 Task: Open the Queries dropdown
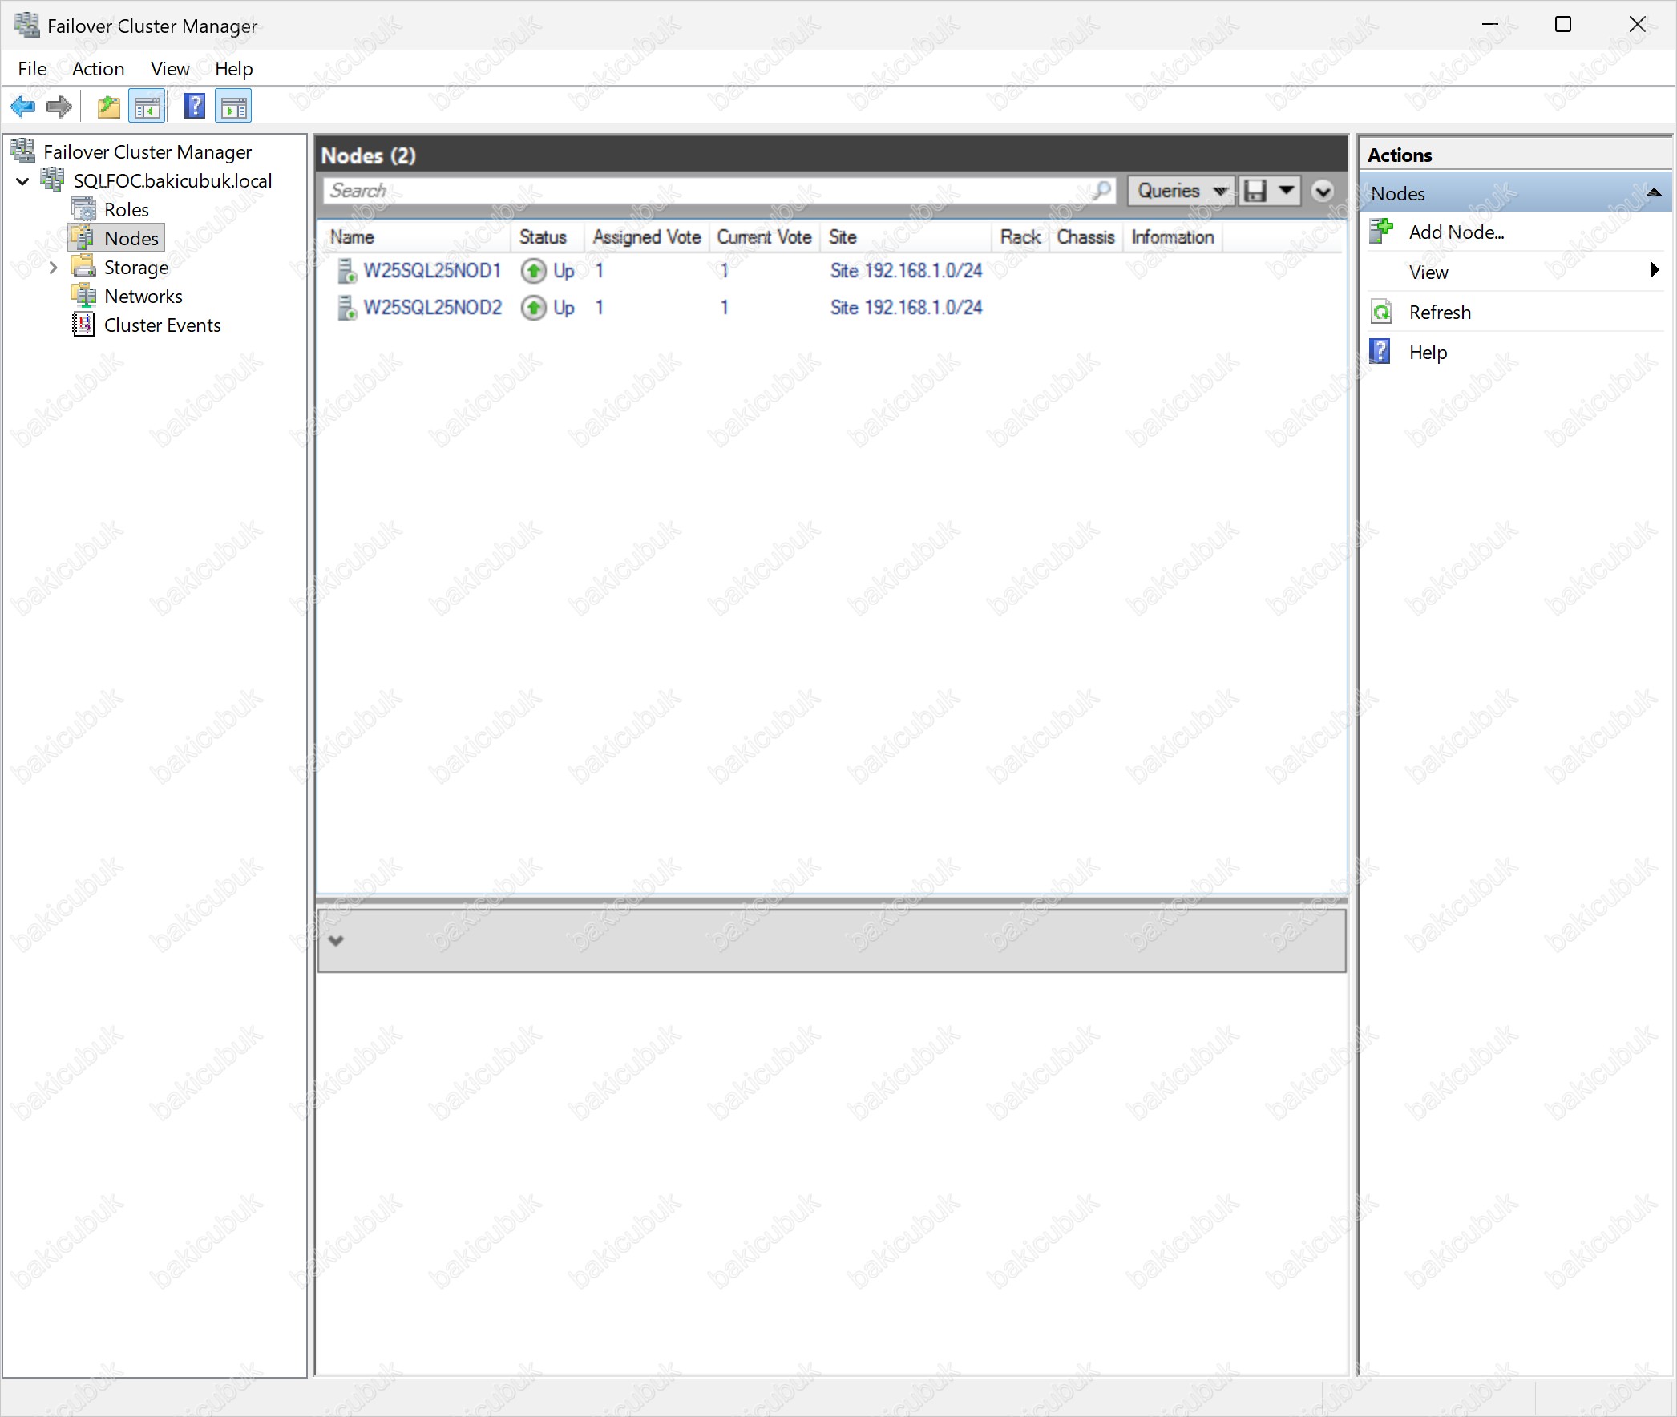coord(1181,191)
